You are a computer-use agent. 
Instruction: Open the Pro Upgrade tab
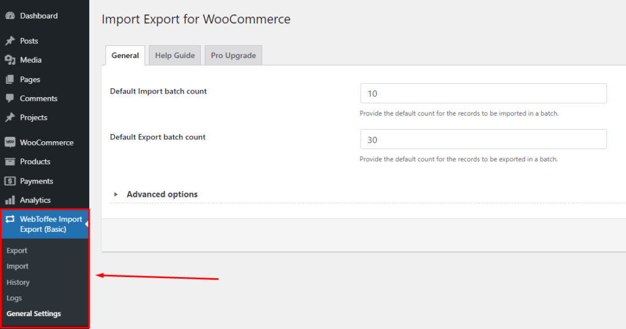(x=233, y=56)
